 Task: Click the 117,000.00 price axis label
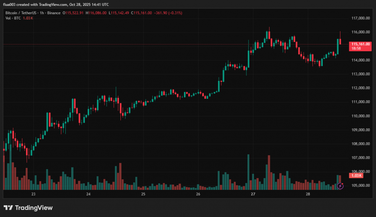point(360,18)
